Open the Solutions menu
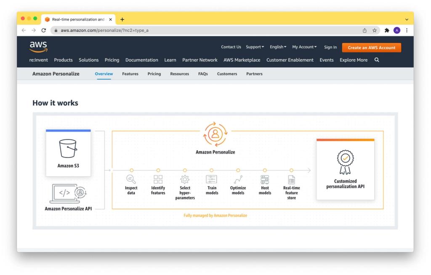The image size is (431, 275). tap(88, 60)
